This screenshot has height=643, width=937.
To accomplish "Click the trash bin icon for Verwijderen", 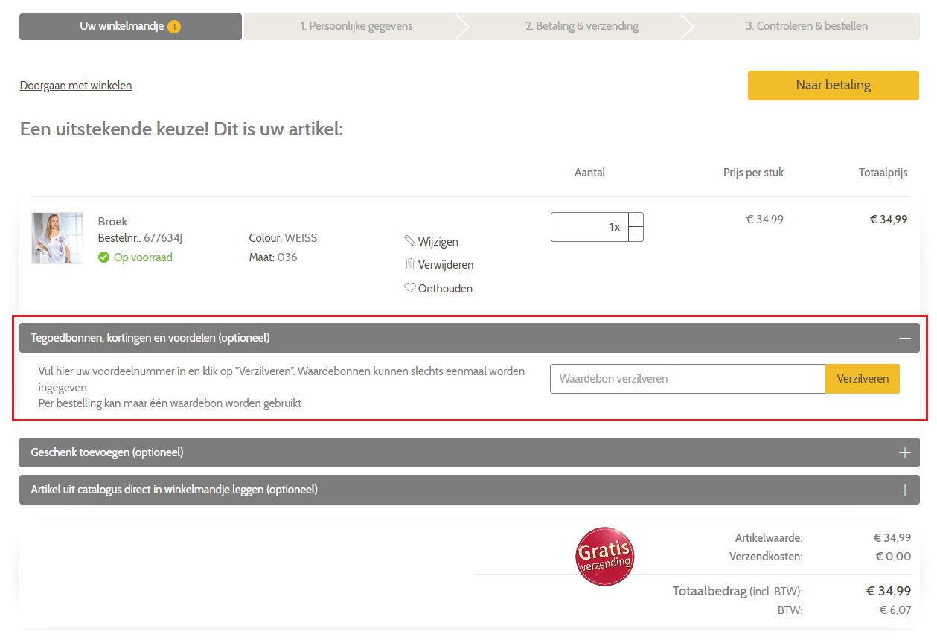I will pos(409,264).
